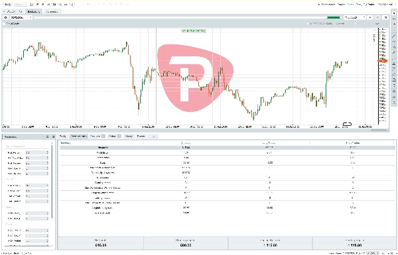398x255 pixels.
Task: Open the Orders tab in results panel
Action: pos(115,136)
